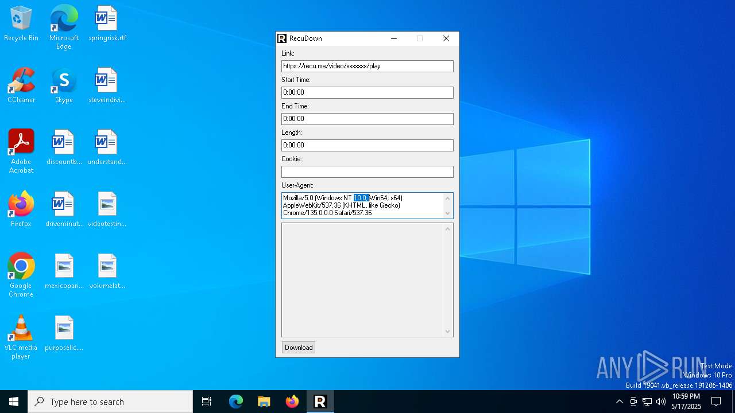Viewport: 735px width, 413px height.
Task: Open File Explorer from taskbar
Action: 264,402
